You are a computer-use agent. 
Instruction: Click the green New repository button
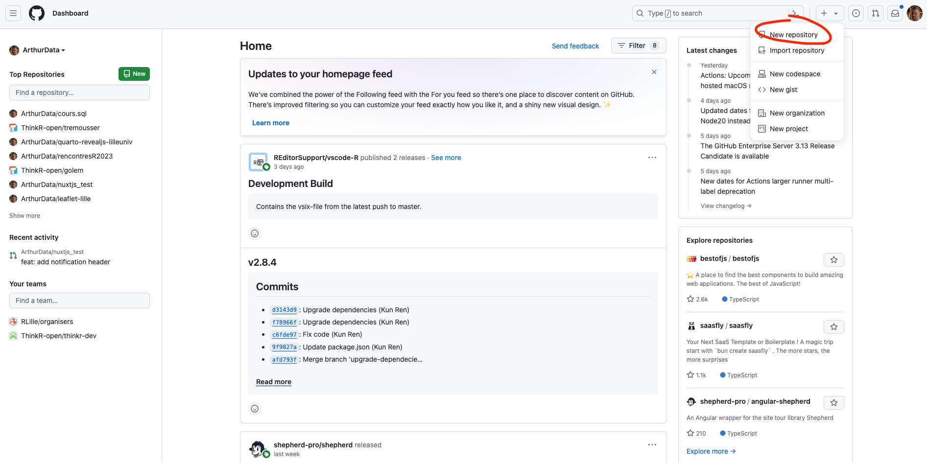(134, 74)
